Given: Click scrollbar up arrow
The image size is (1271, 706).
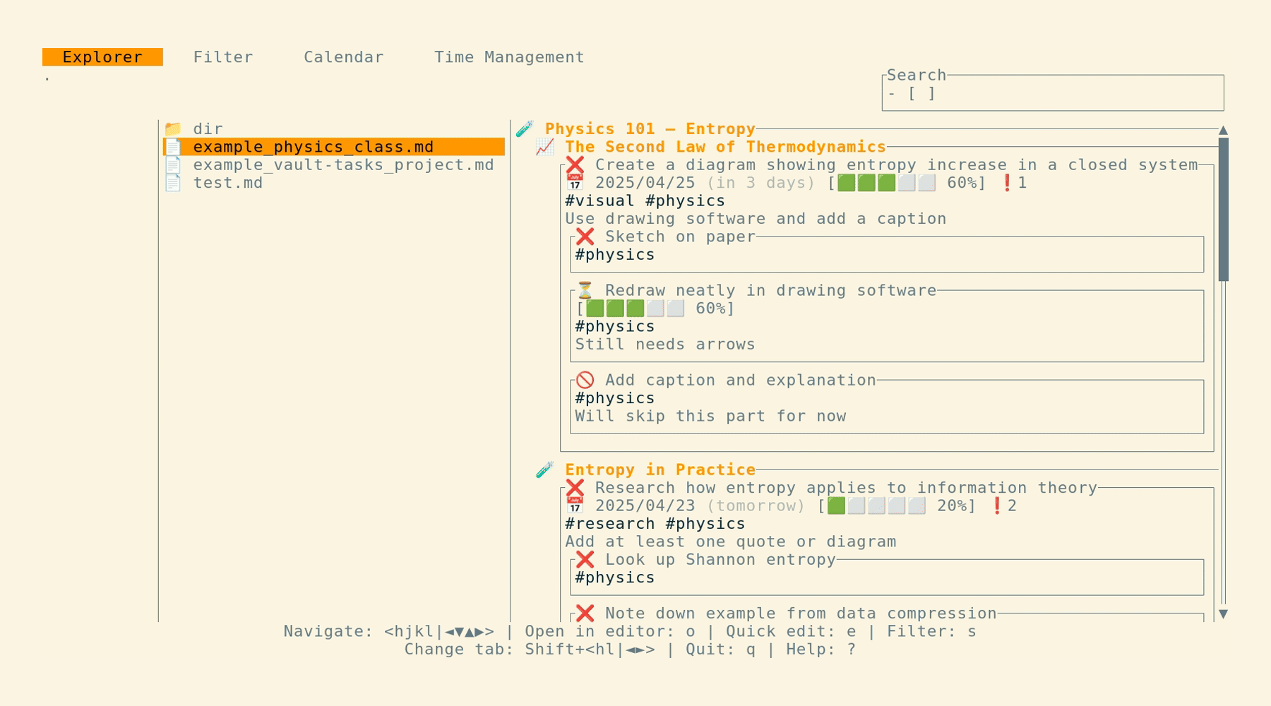Looking at the screenshot, I should click(1224, 130).
